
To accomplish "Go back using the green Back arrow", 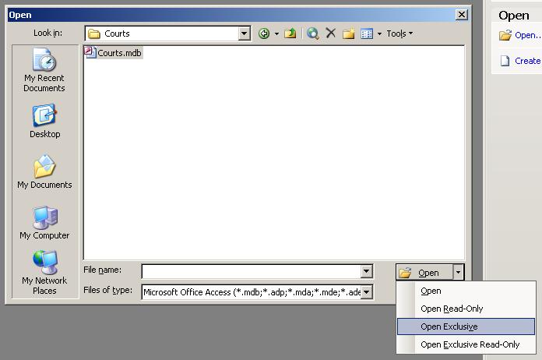I will click(264, 34).
